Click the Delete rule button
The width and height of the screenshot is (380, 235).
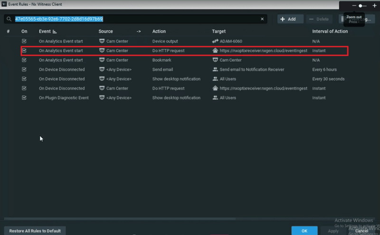[319, 19]
